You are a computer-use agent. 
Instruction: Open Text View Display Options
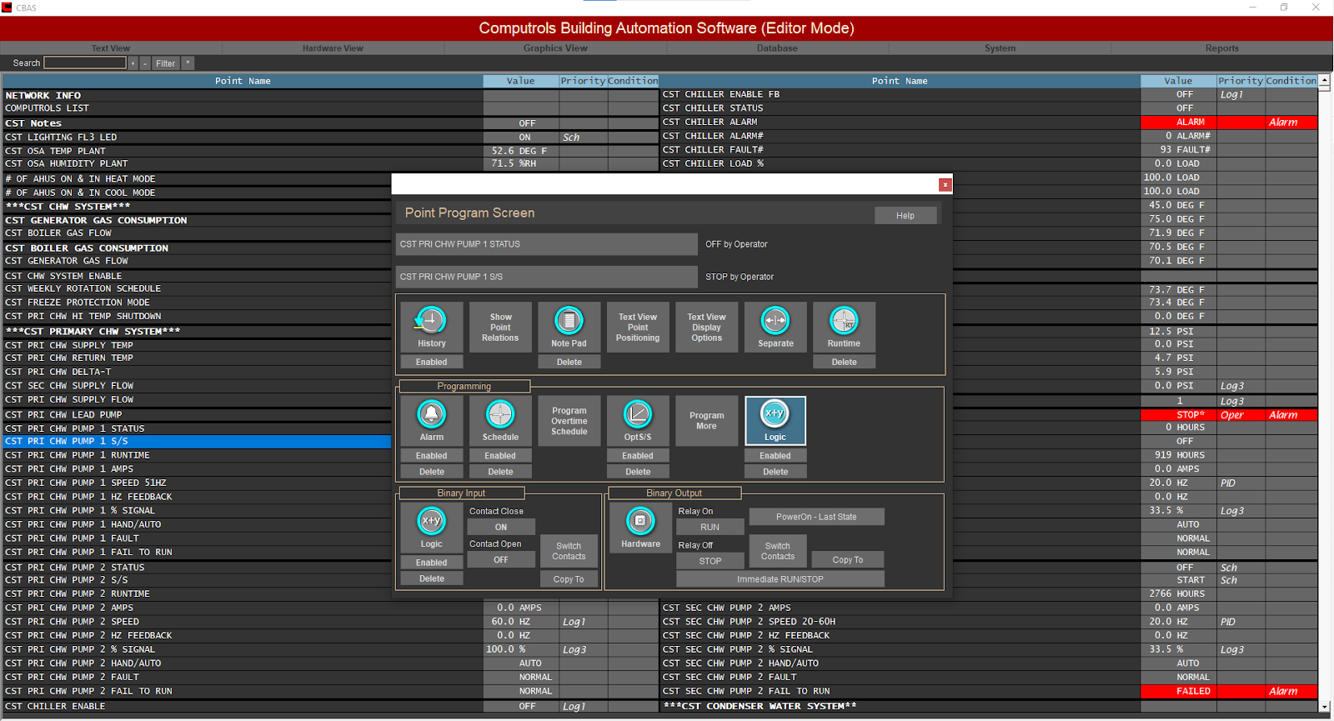(706, 327)
